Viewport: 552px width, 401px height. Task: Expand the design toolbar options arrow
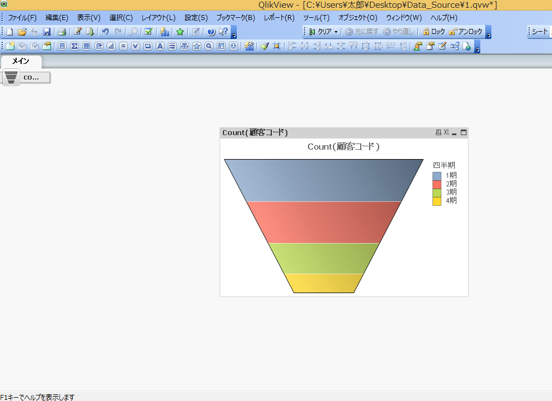click(x=478, y=47)
